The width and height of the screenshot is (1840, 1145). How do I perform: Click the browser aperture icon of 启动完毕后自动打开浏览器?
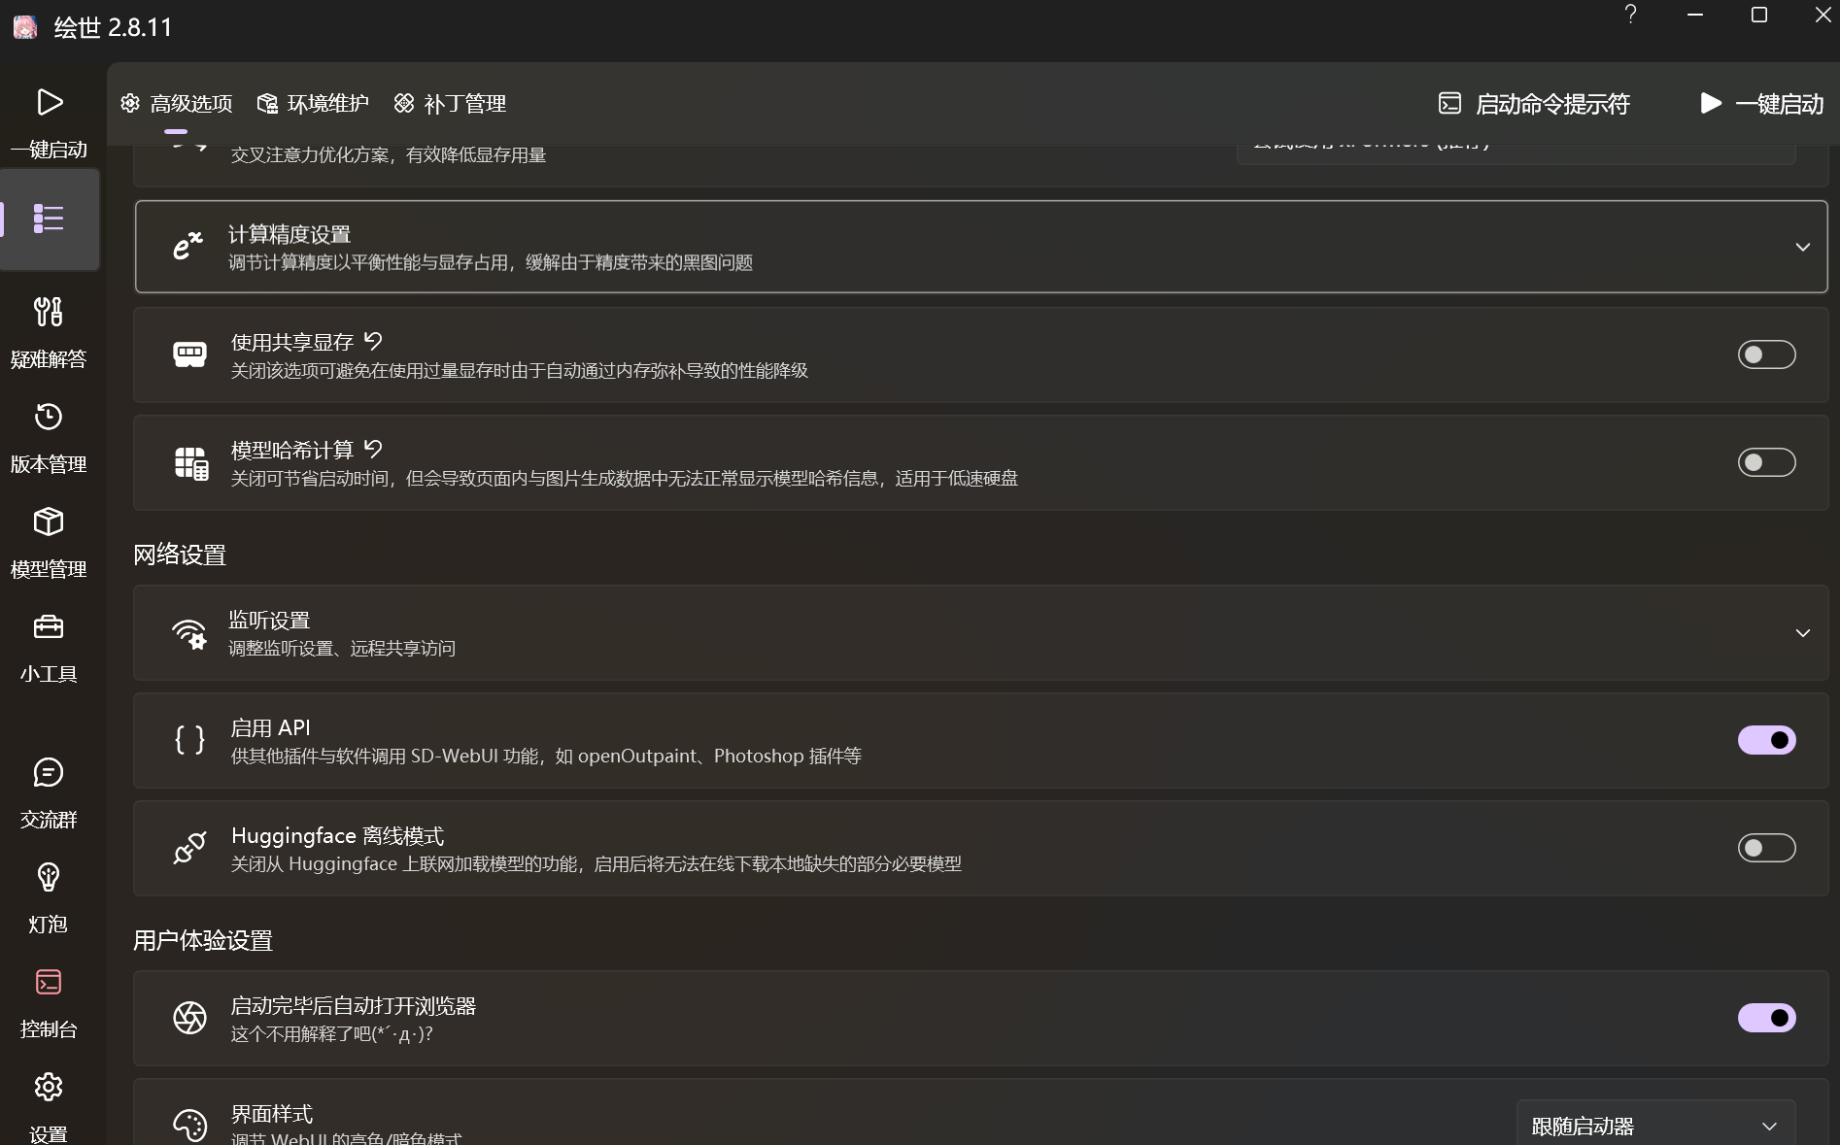click(189, 1018)
